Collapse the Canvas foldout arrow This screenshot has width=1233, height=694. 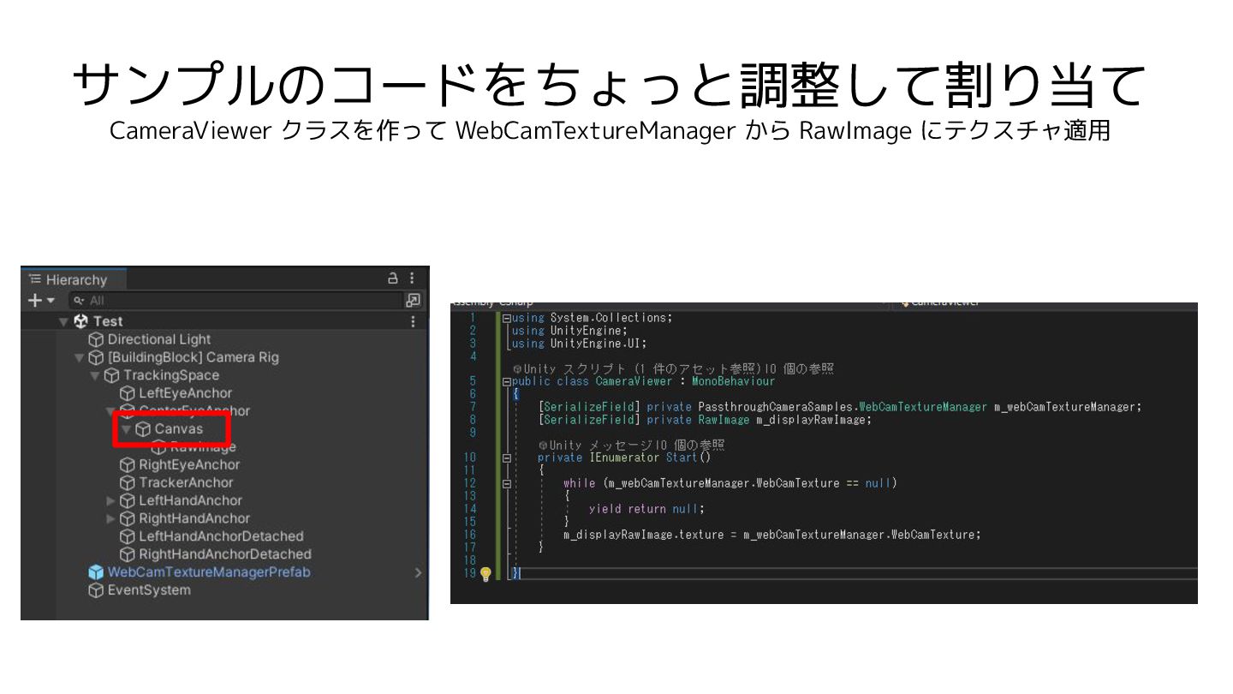click(126, 429)
